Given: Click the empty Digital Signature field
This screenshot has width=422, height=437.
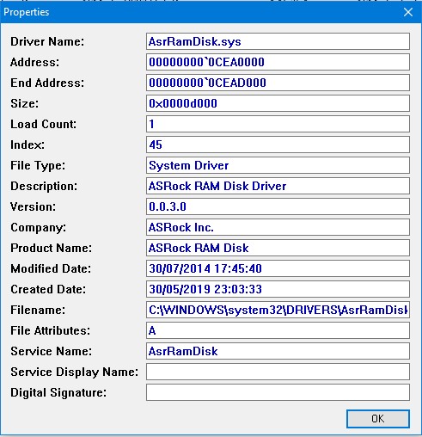Looking at the screenshot, I should tap(278, 392).
